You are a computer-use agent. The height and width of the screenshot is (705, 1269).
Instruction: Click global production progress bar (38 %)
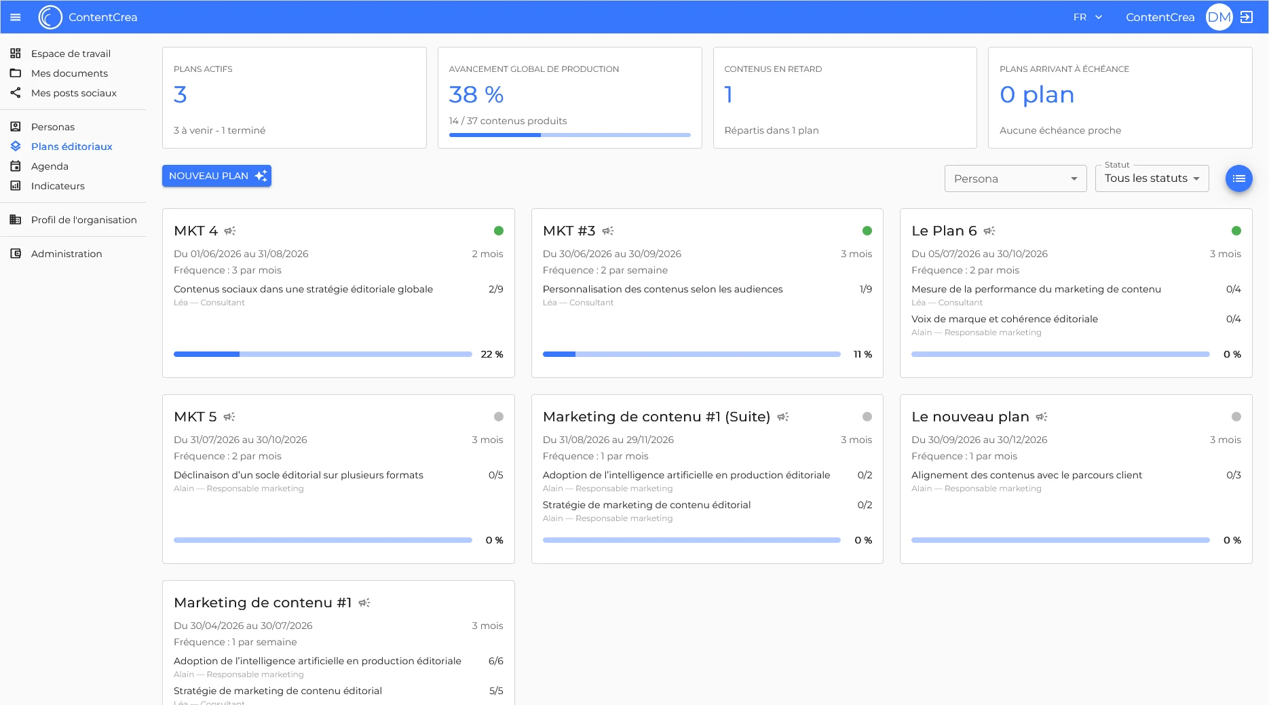[x=570, y=135]
